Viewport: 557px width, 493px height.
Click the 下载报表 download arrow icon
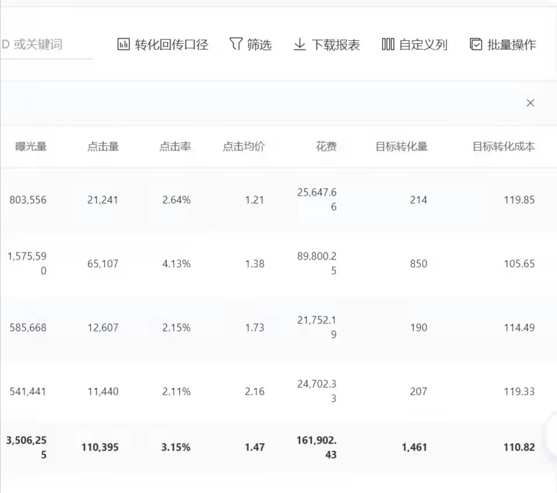point(300,44)
